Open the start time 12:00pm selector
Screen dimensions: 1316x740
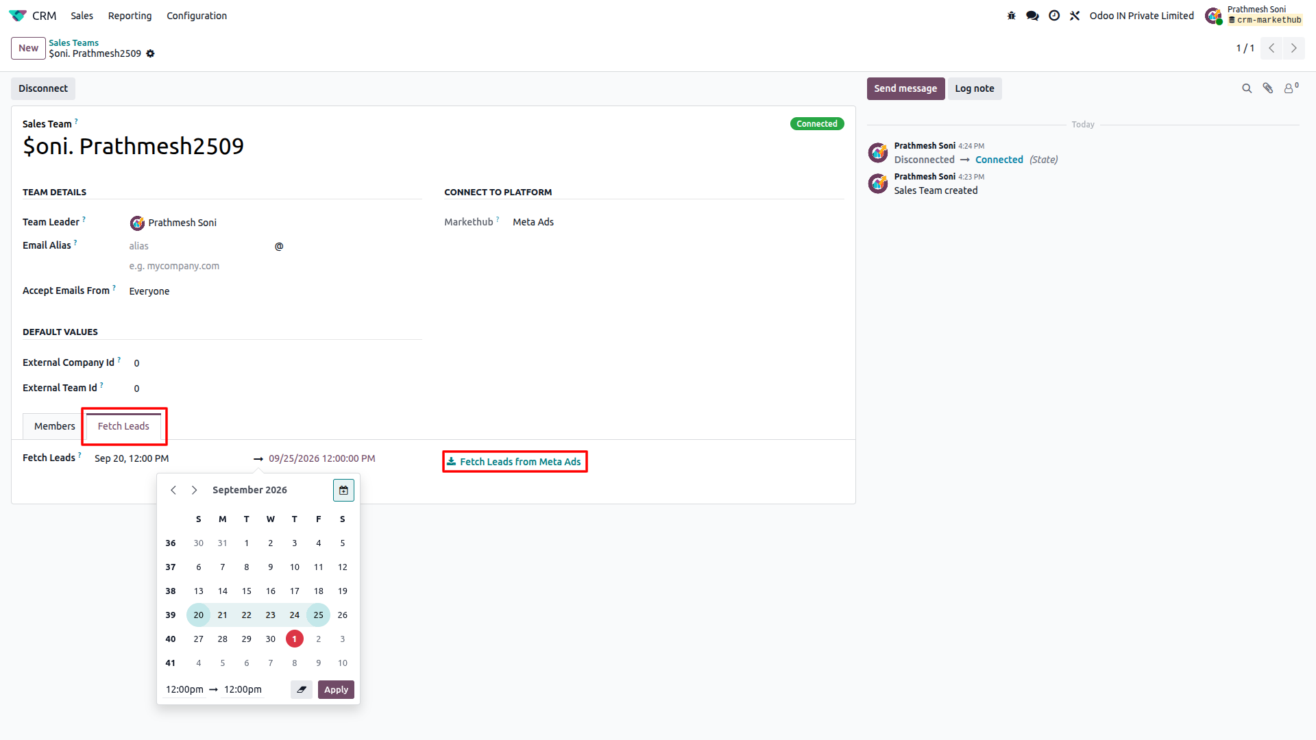[184, 689]
